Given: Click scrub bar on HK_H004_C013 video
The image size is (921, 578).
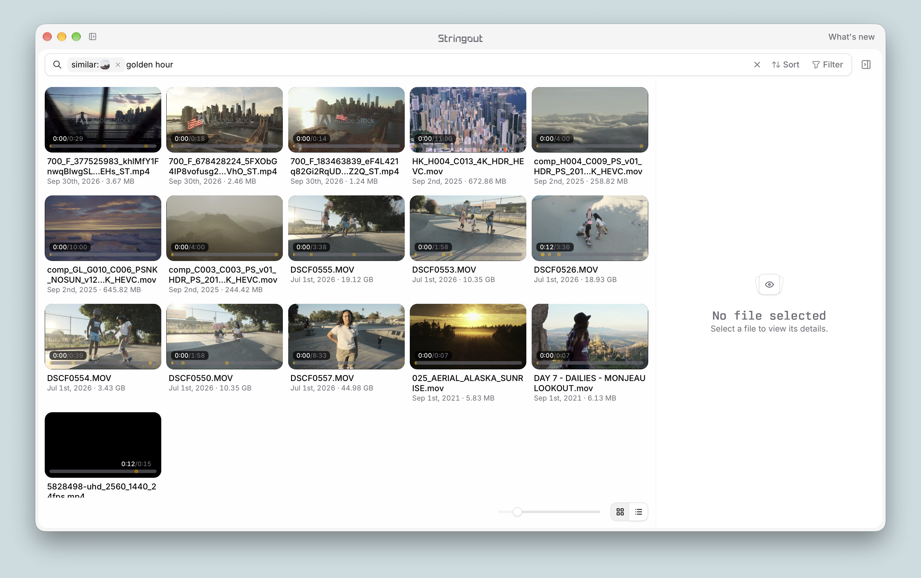Looking at the screenshot, I should tap(468, 147).
